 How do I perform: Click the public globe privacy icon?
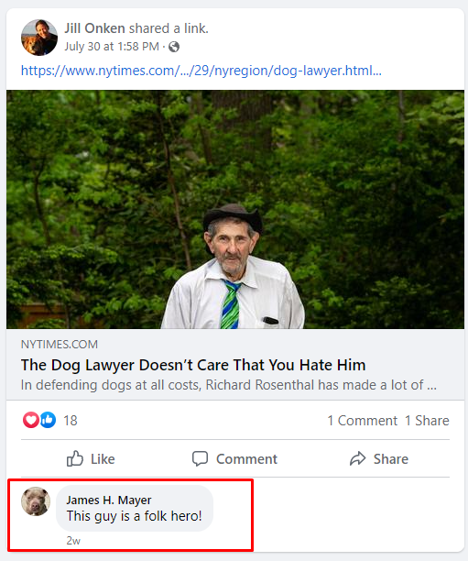(x=174, y=47)
